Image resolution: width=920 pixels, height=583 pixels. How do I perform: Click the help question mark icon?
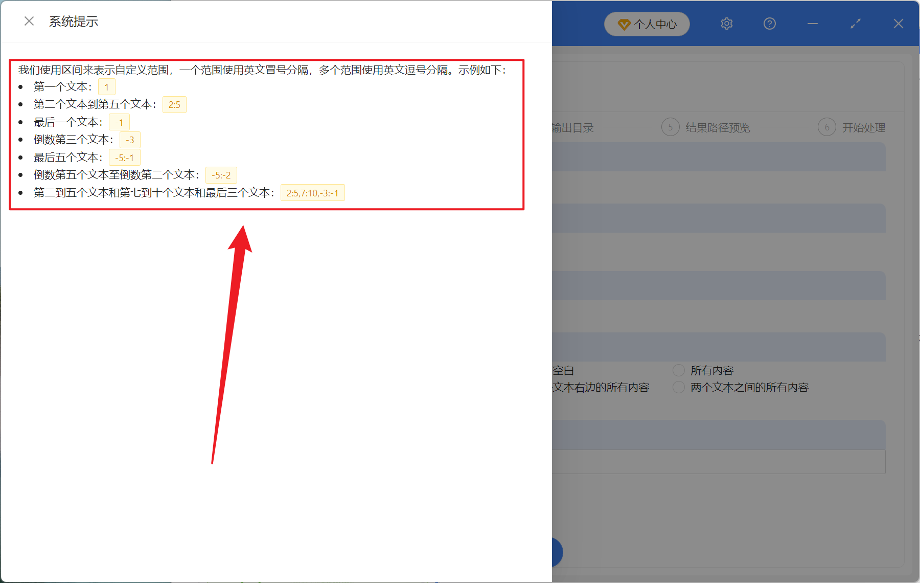769,24
